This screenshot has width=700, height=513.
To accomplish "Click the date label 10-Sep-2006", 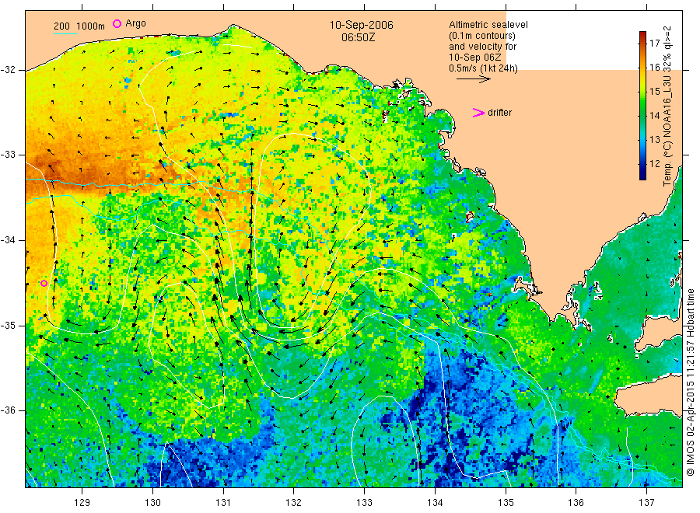I will tap(361, 25).
